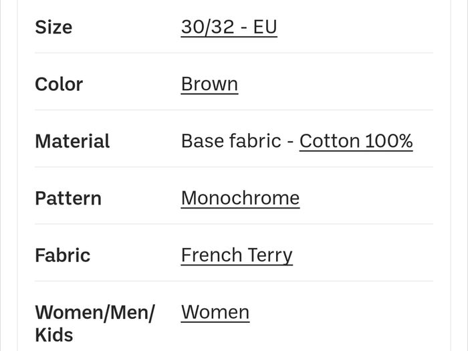468x351 pixels.
Task: Click the gray margin right of the details card
Action: pyautogui.click(x=459, y=175)
